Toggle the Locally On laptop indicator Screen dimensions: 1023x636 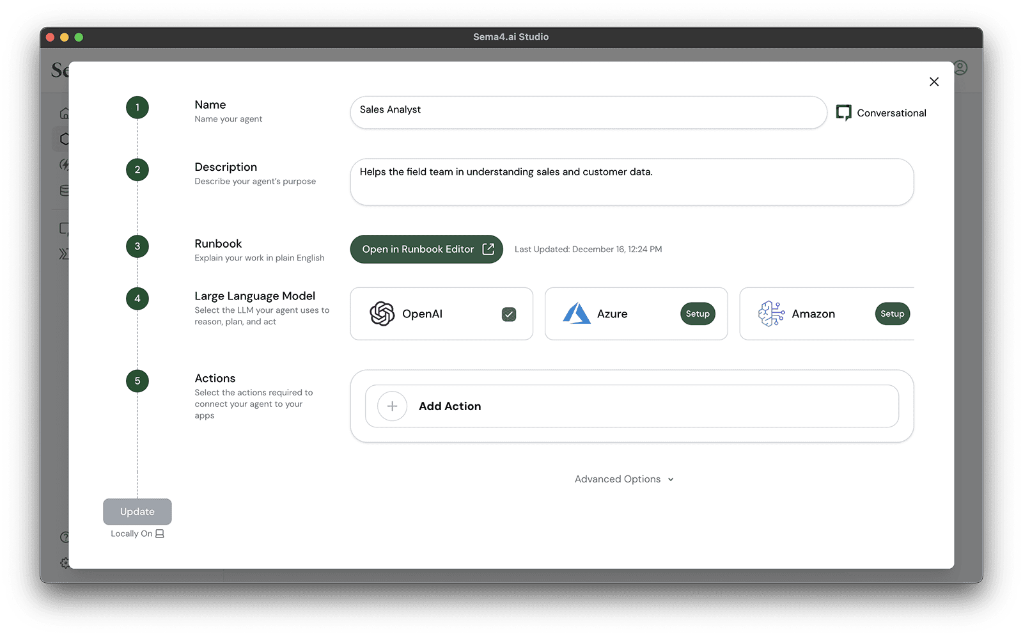click(137, 533)
